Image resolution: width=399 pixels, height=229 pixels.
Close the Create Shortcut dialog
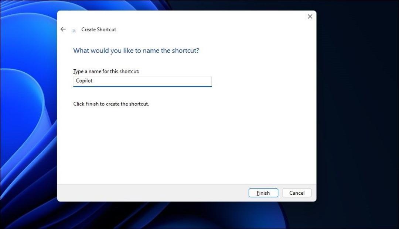(310, 17)
